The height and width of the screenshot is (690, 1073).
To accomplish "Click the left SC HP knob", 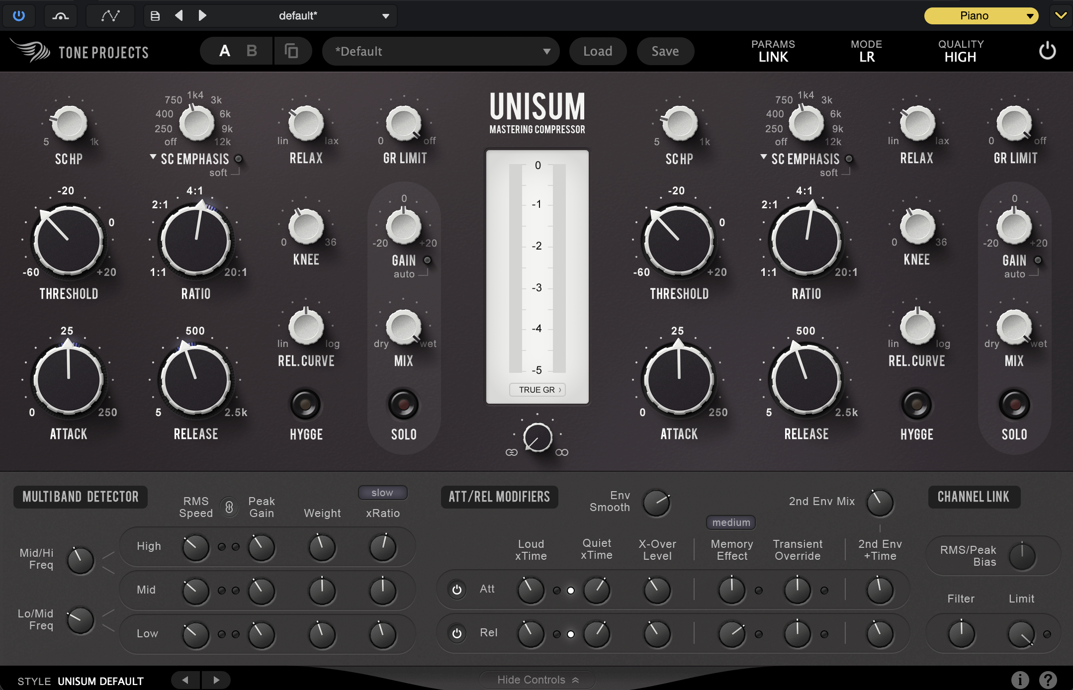I will (70, 123).
